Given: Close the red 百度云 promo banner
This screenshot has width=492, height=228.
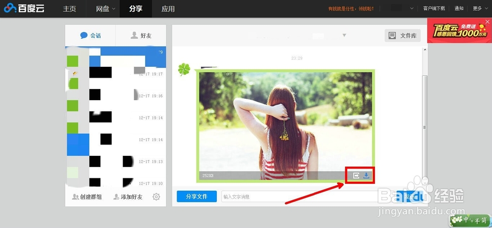Looking at the screenshot, I should tap(487, 22).
